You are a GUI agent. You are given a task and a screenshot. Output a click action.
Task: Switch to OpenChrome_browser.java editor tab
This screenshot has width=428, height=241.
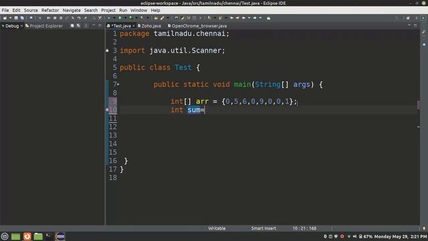(x=197, y=26)
